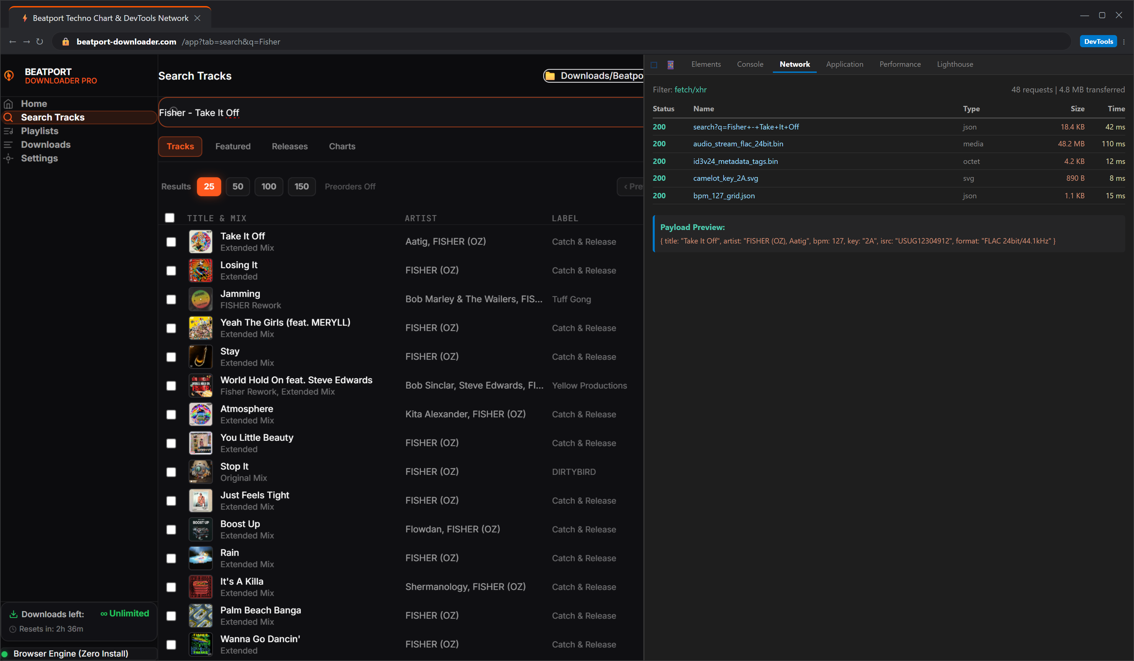Click the browser back arrow
Screen dimensions: 1134x661
(12, 42)
